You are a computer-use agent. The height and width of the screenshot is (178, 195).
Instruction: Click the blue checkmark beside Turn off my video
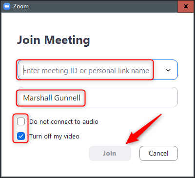click(21, 136)
